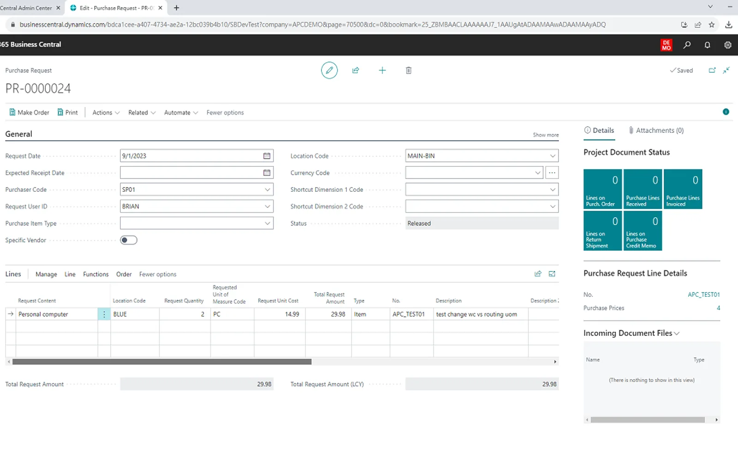Open the Actions menu
Image resolution: width=738 pixels, height=461 pixels.
click(106, 112)
